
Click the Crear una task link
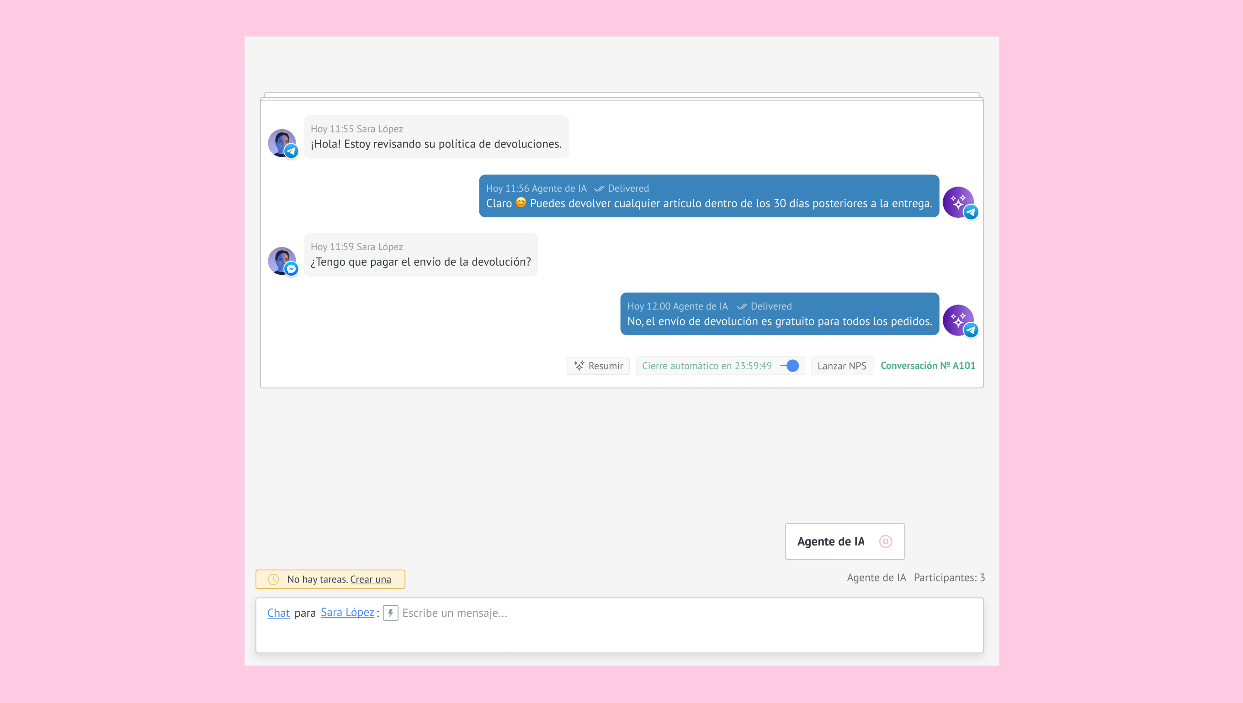pos(370,579)
